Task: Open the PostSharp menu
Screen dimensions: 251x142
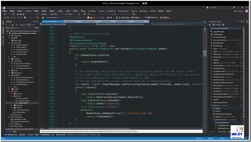Action: (x=92, y=11)
